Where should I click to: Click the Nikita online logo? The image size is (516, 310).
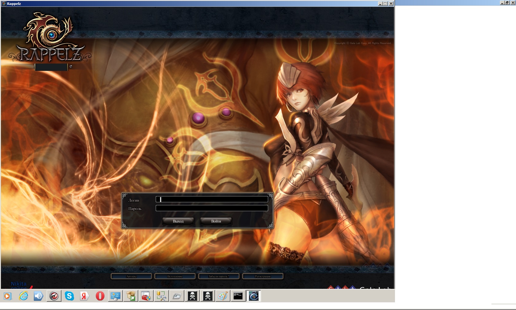21,285
